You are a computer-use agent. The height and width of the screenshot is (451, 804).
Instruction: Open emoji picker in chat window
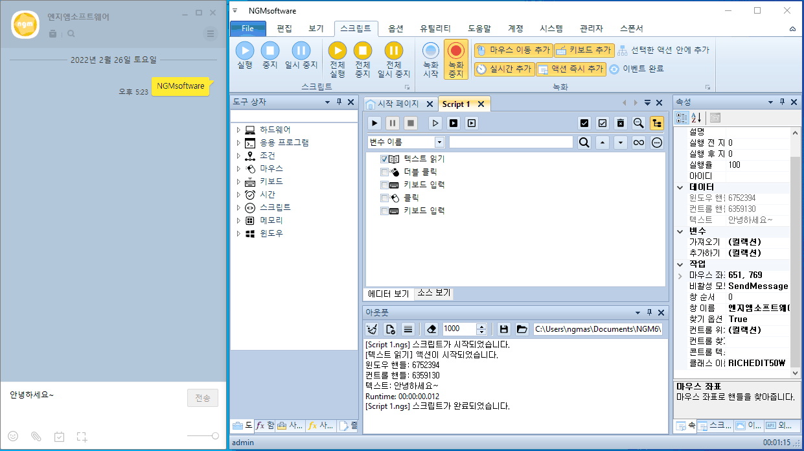(x=13, y=437)
